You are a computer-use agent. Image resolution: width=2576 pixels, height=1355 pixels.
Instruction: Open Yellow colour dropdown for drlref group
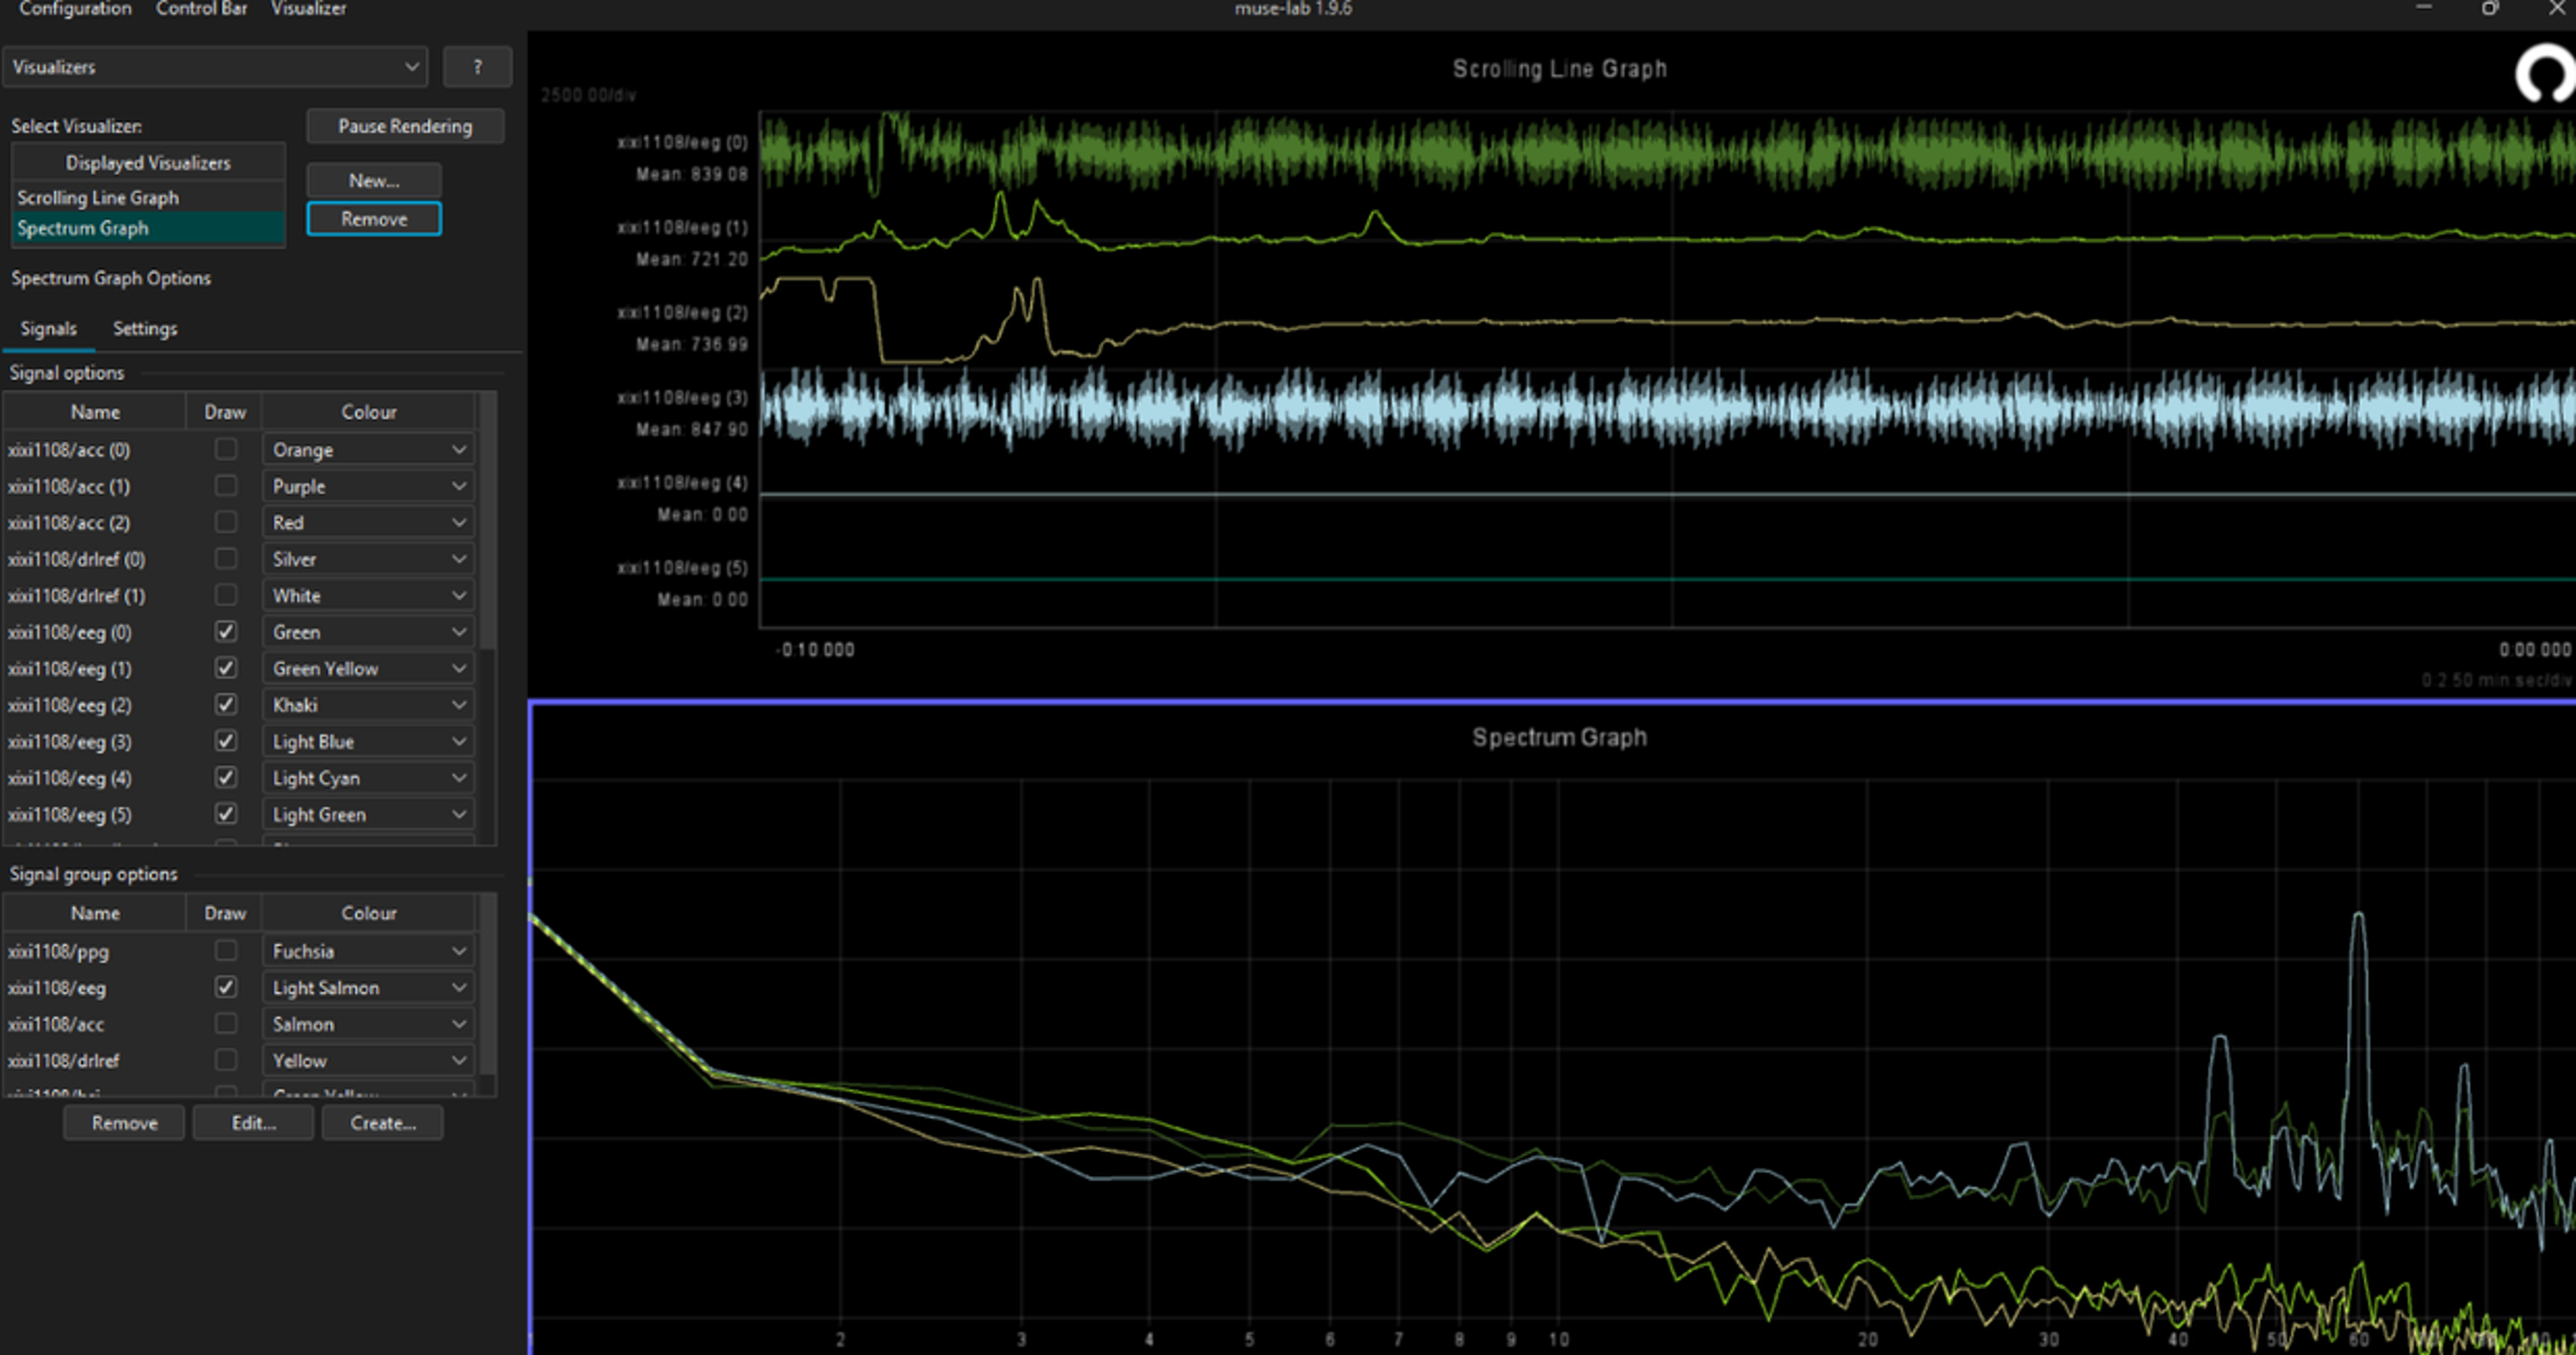(368, 1060)
